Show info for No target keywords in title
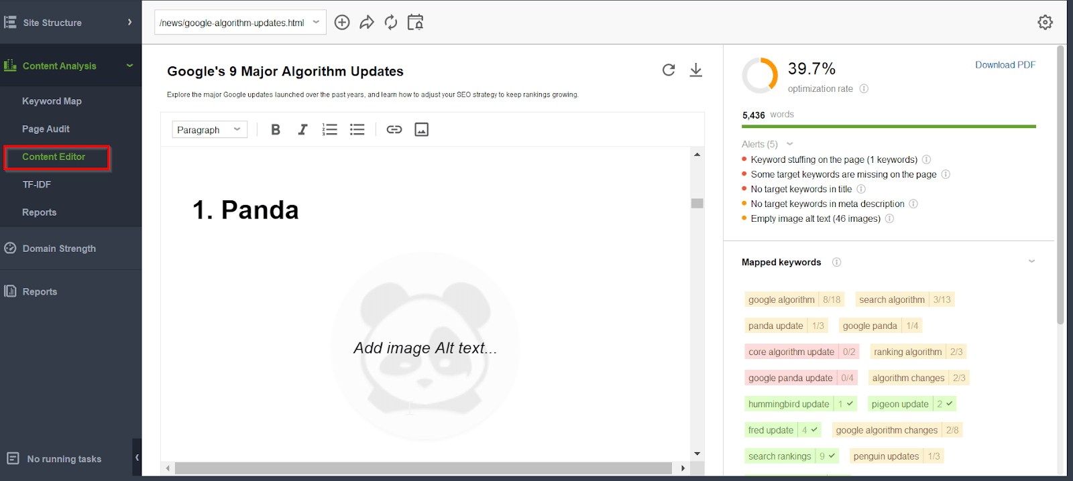1073x481 pixels. [x=861, y=189]
